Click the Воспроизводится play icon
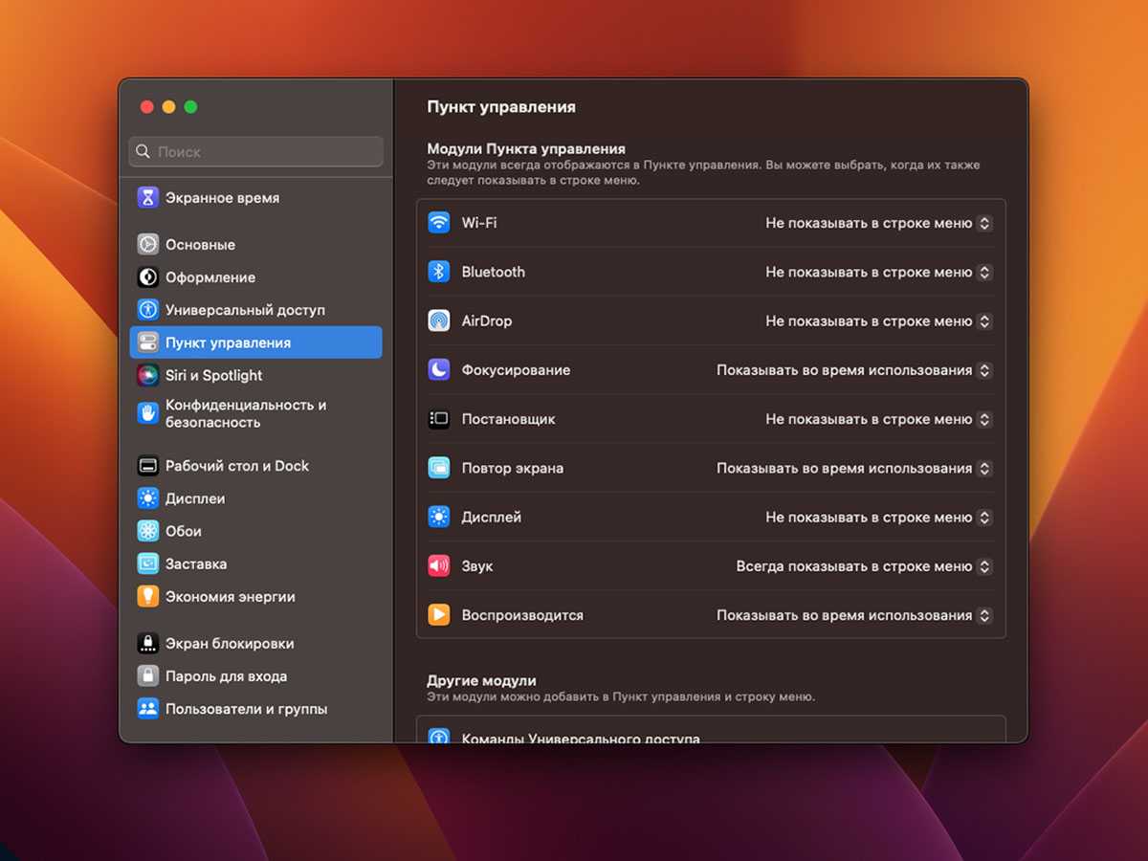 pos(438,615)
